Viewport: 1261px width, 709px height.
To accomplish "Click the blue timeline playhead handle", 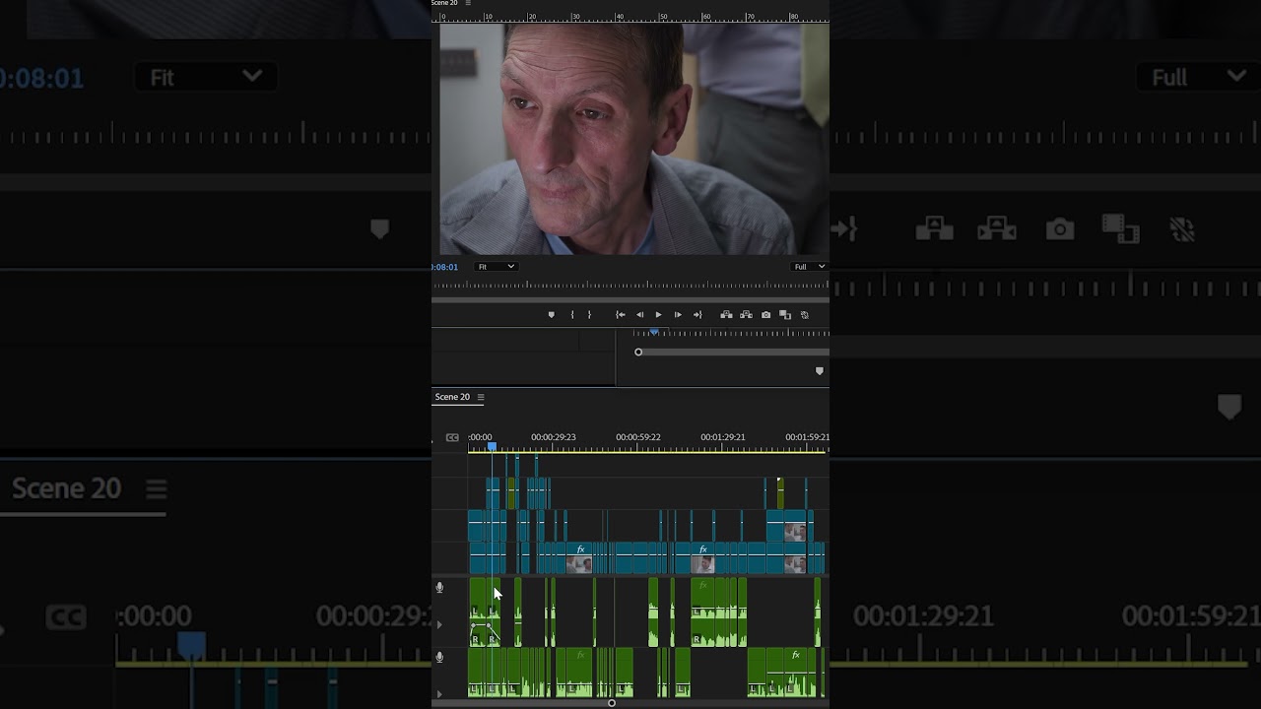I will 492,446.
